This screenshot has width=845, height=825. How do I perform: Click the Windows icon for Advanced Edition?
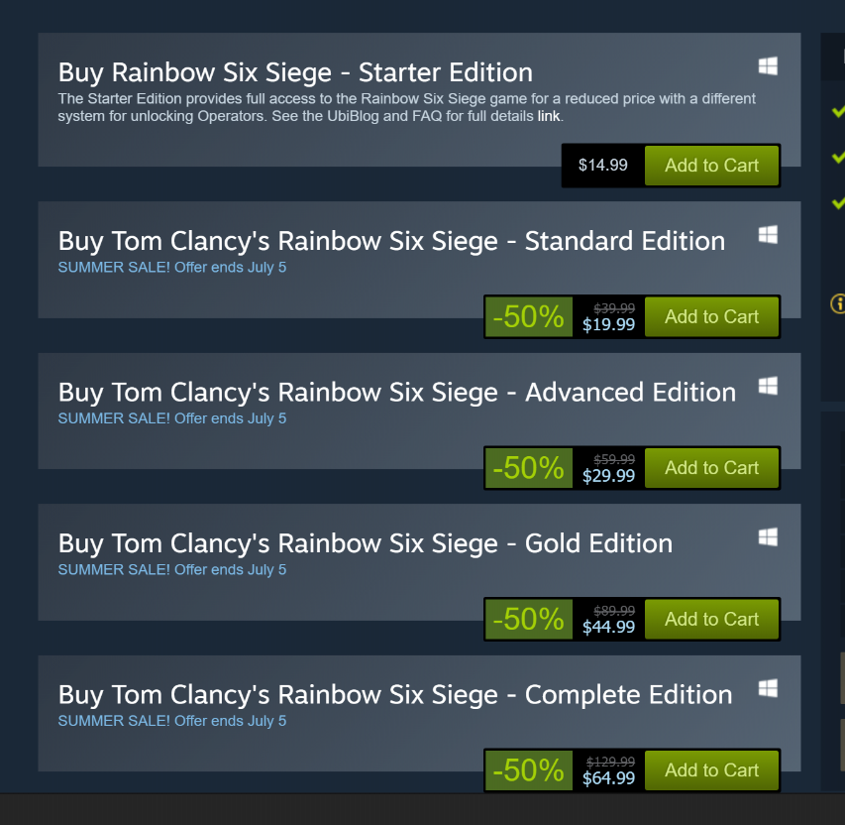click(768, 386)
